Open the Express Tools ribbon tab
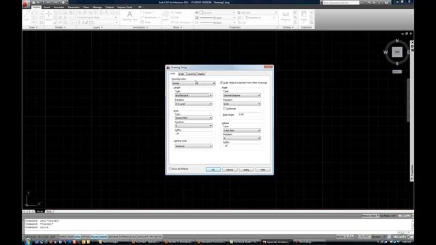The width and height of the screenshot is (436, 245). [x=125, y=7]
